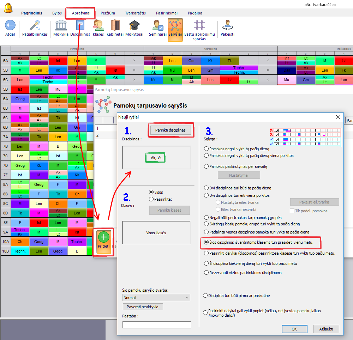Click the Parinkti disciplinas button
Image resolution: width=353 pixels, height=340 pixels.
170,130
